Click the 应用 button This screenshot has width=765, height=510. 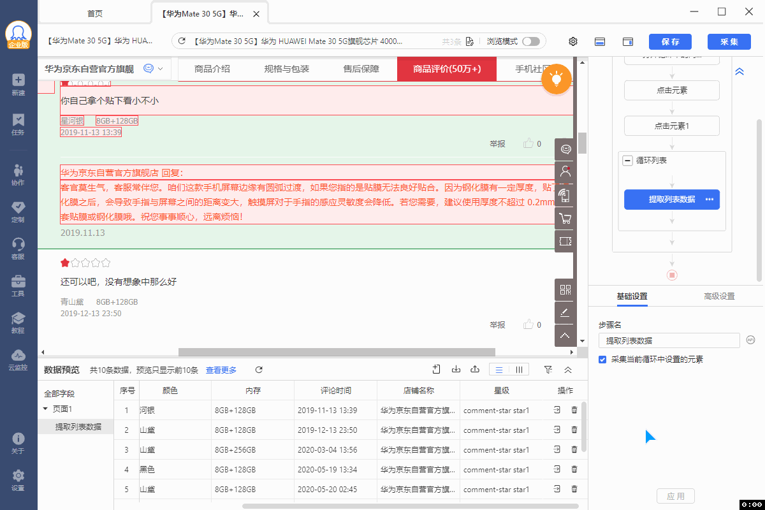(676, 497)
